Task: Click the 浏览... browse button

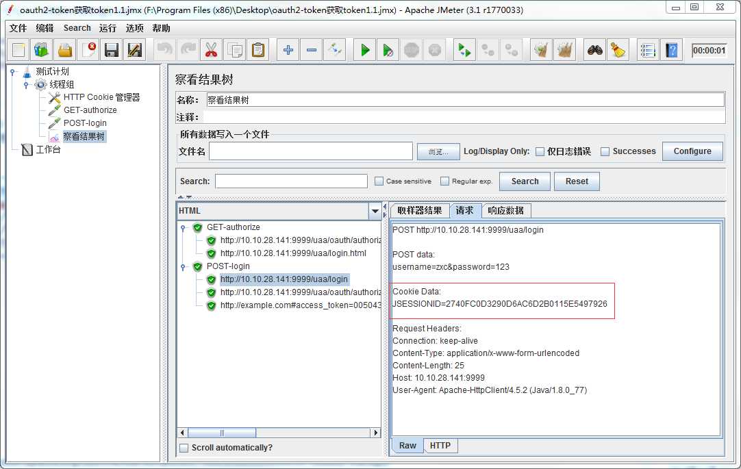Action: [438, 151]
